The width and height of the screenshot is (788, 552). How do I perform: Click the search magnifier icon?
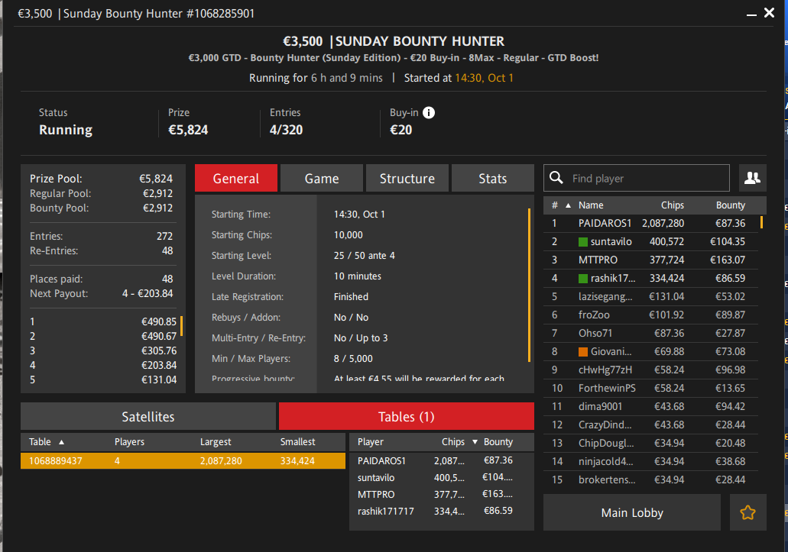point(556,178)
